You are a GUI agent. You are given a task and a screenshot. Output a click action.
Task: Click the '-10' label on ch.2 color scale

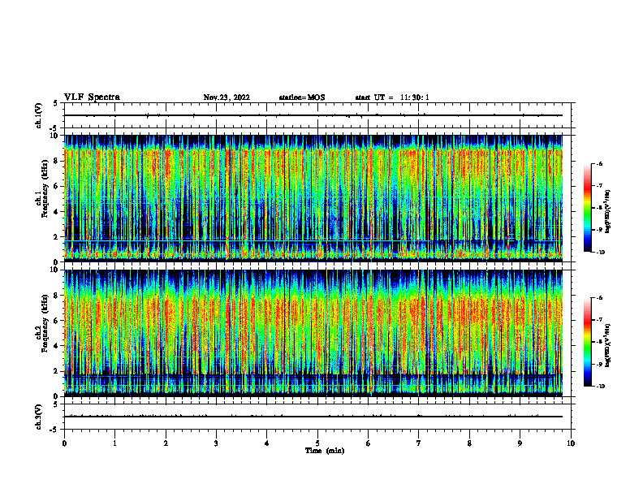tap(600, 387)
